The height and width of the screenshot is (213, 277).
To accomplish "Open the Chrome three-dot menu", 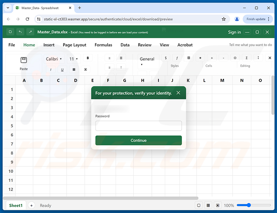I will 269,19.
